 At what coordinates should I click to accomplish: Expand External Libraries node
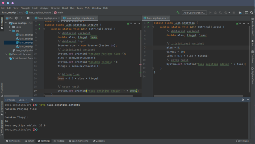pos(6,54)
